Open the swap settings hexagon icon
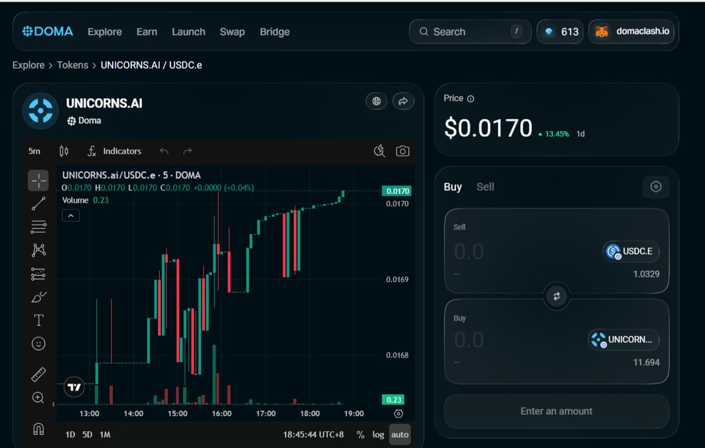705x448 pixels. 656,187
